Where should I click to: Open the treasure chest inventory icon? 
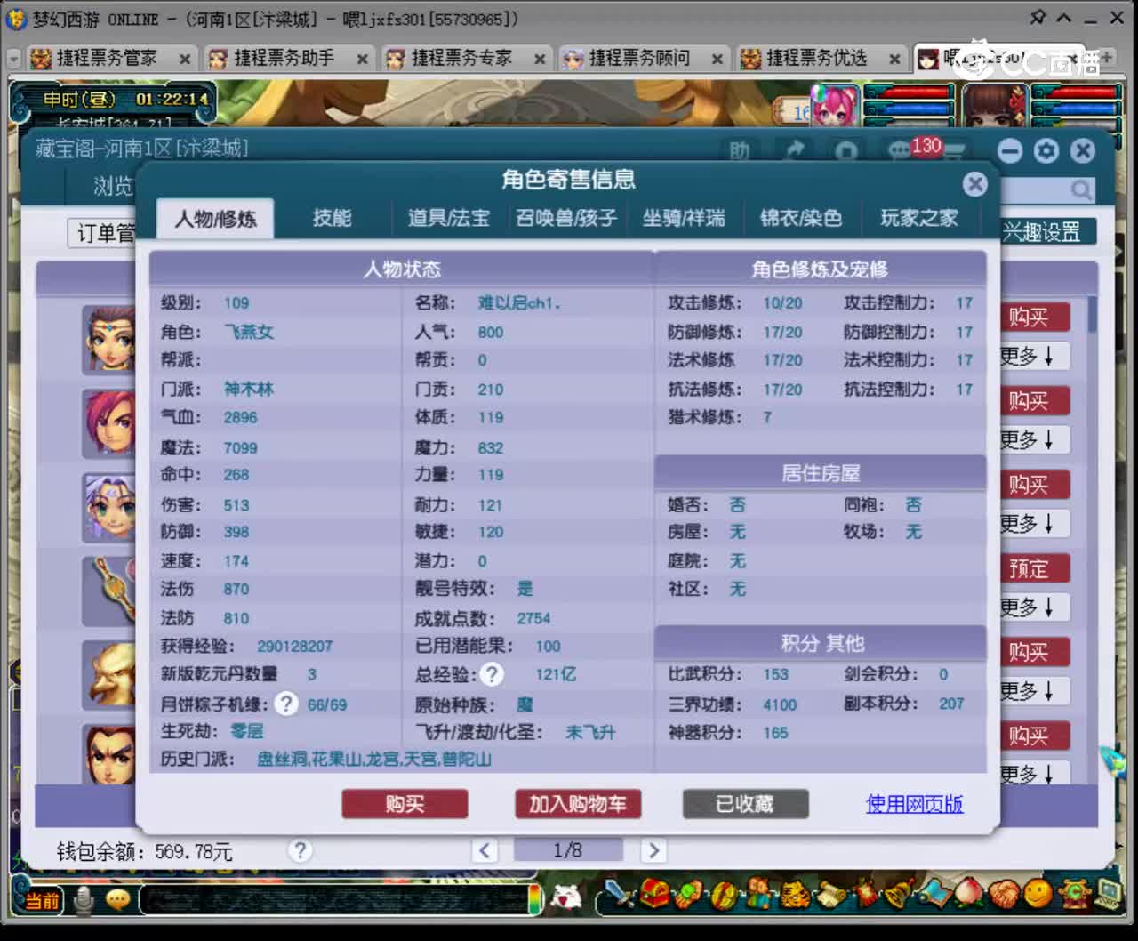tap(656, 893)
